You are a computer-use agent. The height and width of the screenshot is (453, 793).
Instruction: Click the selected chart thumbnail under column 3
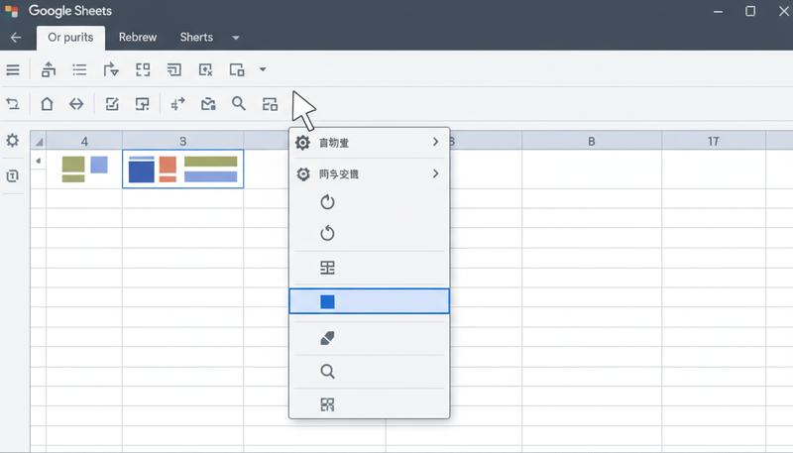pyautogui.click(x=182, y=169)
